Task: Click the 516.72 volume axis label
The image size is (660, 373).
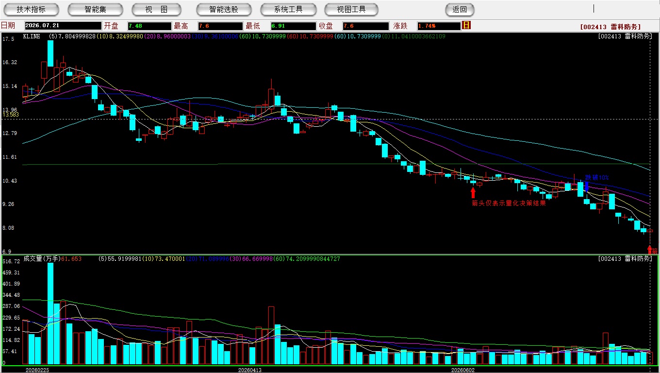Action: click(11, 261)
